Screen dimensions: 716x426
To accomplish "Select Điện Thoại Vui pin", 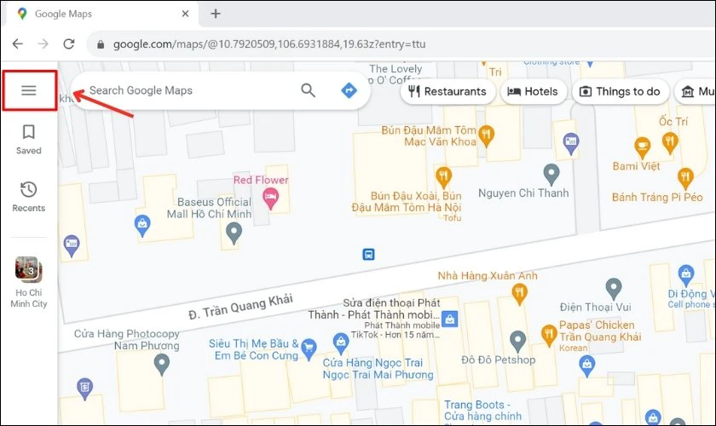I will (614, 290).
